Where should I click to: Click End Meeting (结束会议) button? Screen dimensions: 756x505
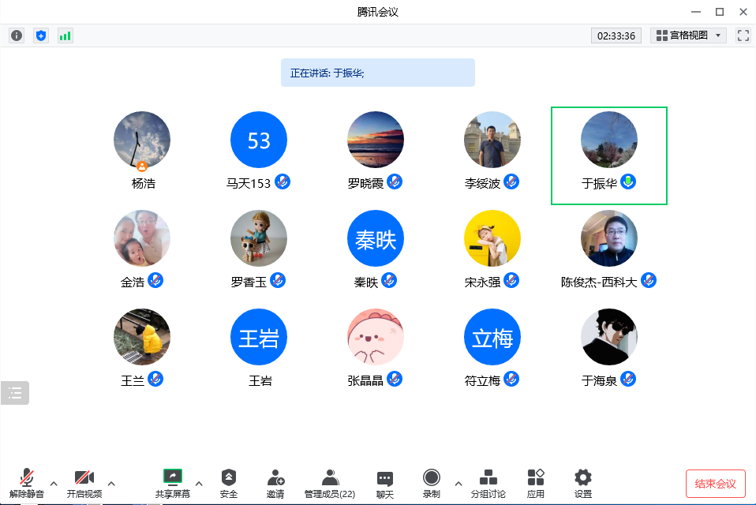(715, 484)
